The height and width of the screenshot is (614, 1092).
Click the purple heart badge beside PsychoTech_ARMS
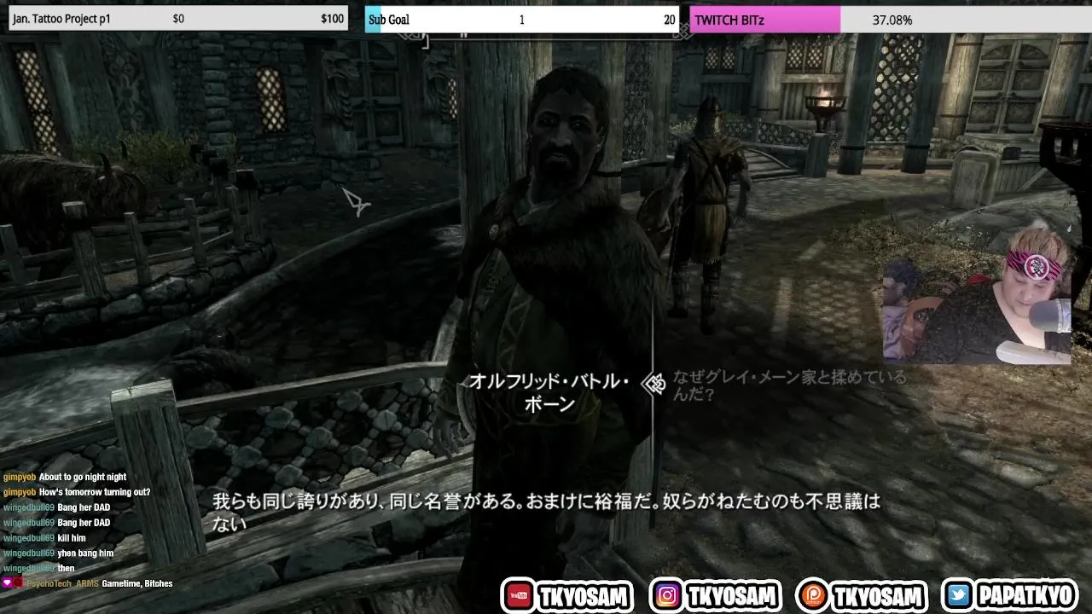(x=7, y=583)
